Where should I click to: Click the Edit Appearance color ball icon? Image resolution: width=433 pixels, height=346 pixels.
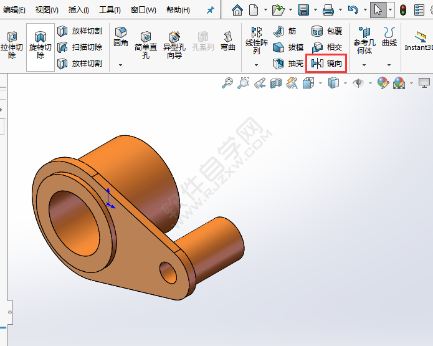[x=383, y=83]
